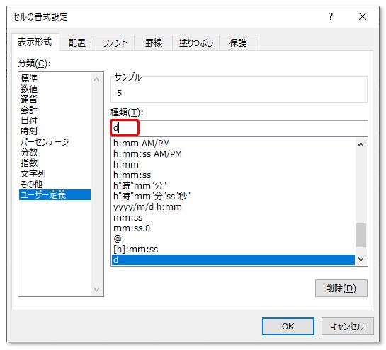Select 標準 category

pos(29,78)
